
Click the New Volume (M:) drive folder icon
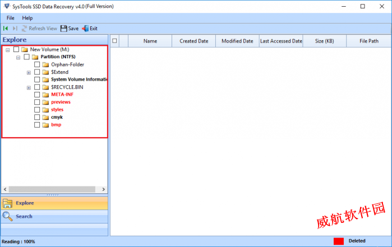pos(25,49)
